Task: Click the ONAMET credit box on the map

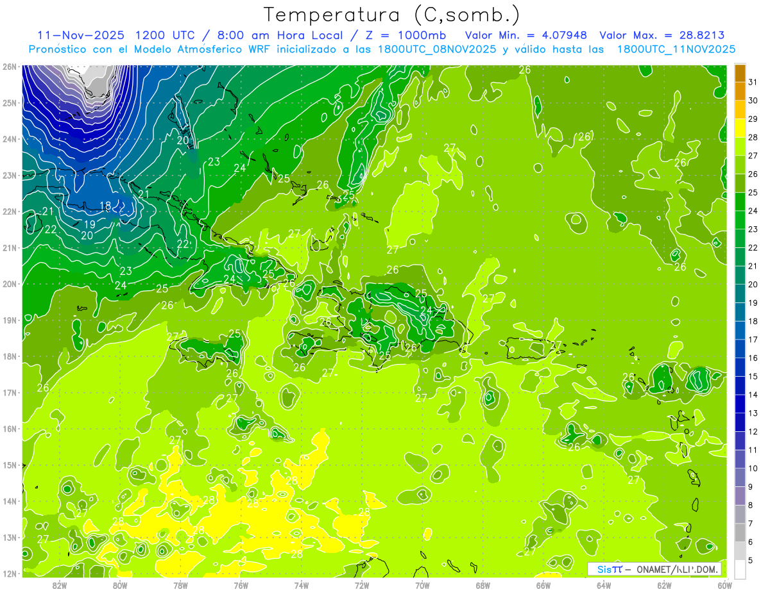Action: (x=654, y=569)
